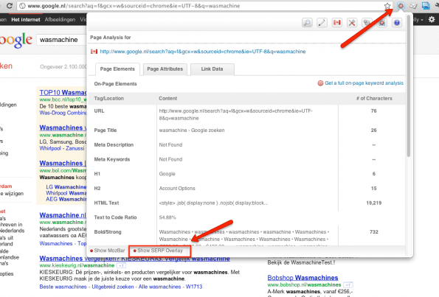Open the Link Data tab
439x297 pixels.
(x=212, y=69)
